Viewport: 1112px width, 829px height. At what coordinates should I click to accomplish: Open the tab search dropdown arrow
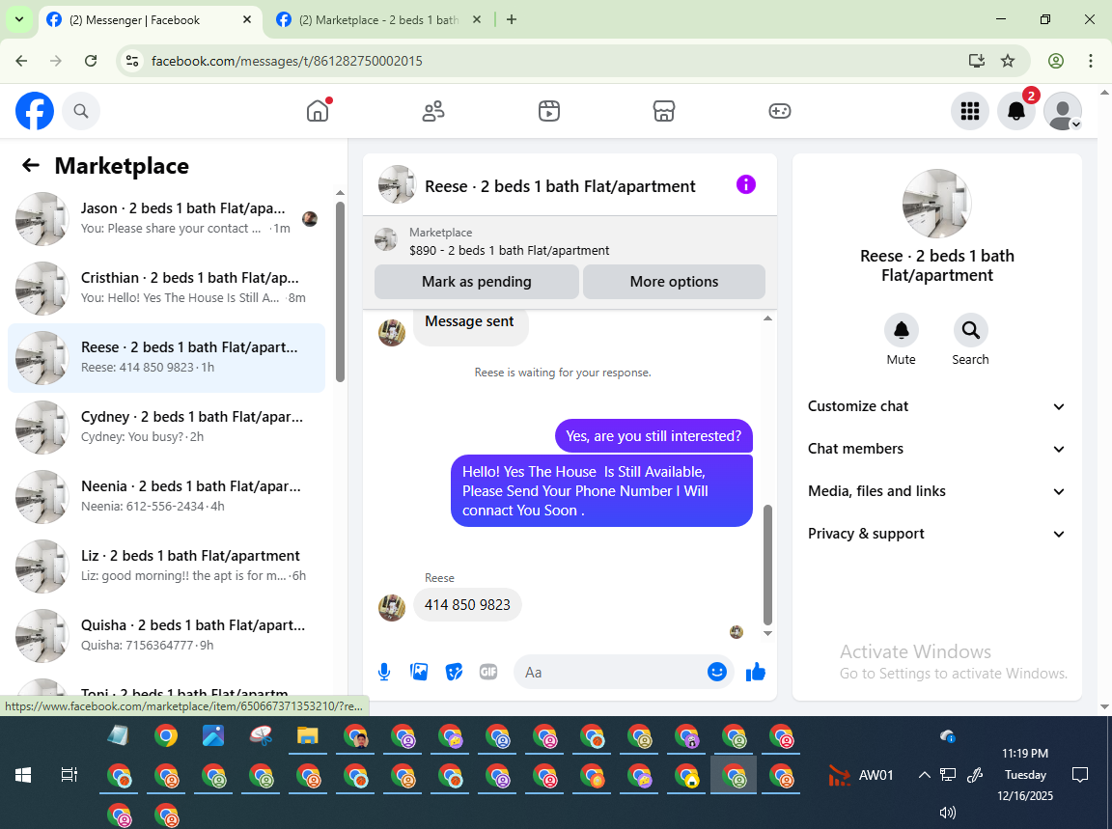pos(19,20)
